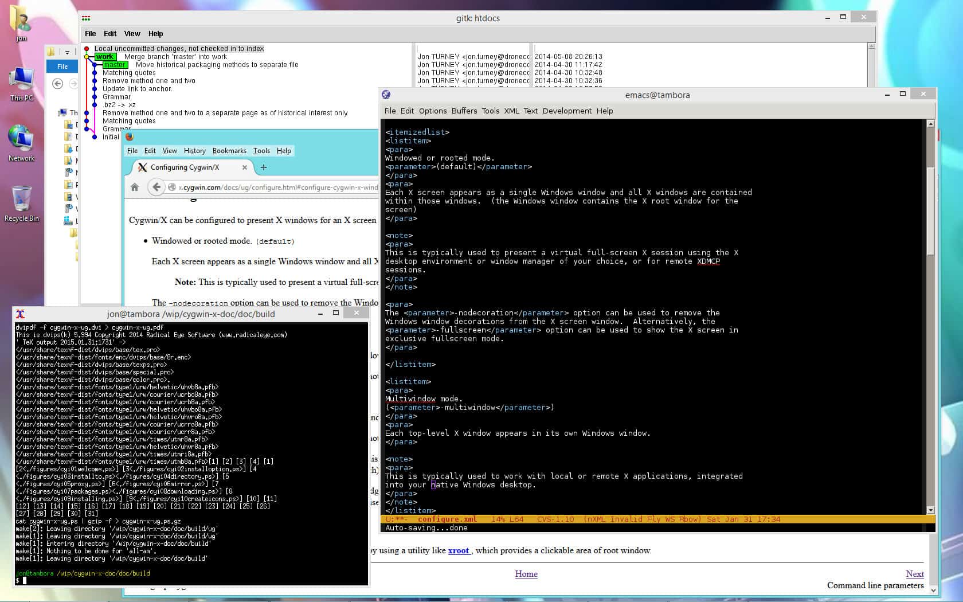The width and height of the screenshot is (963, 602).
Task: Open the Tools menu in emacs
Action: tap(490, 111)
